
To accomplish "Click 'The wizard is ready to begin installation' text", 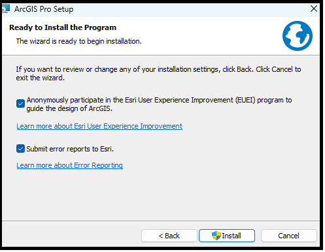I will [79, 41].
